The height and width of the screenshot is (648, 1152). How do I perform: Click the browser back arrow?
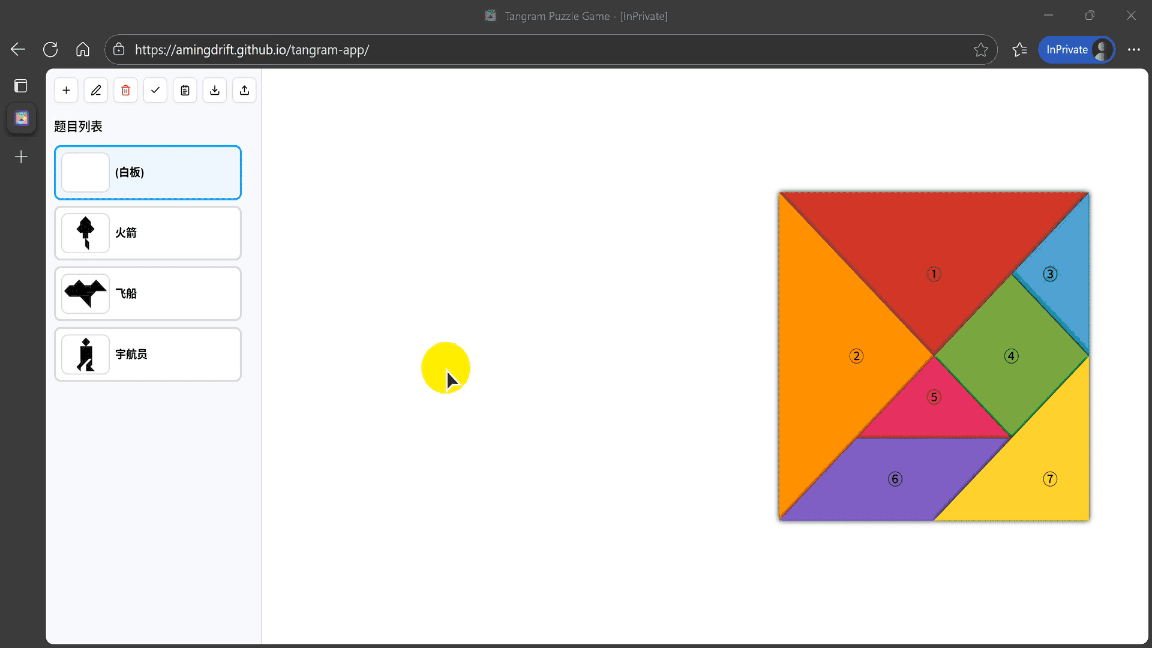coord(18,50)
